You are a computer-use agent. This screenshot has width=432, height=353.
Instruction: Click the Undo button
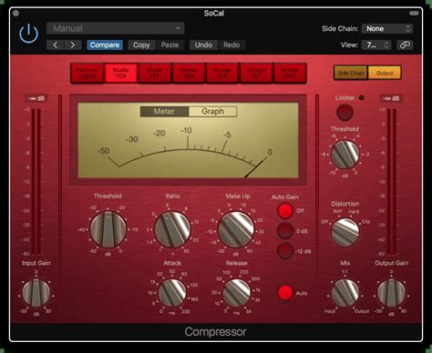203,45
